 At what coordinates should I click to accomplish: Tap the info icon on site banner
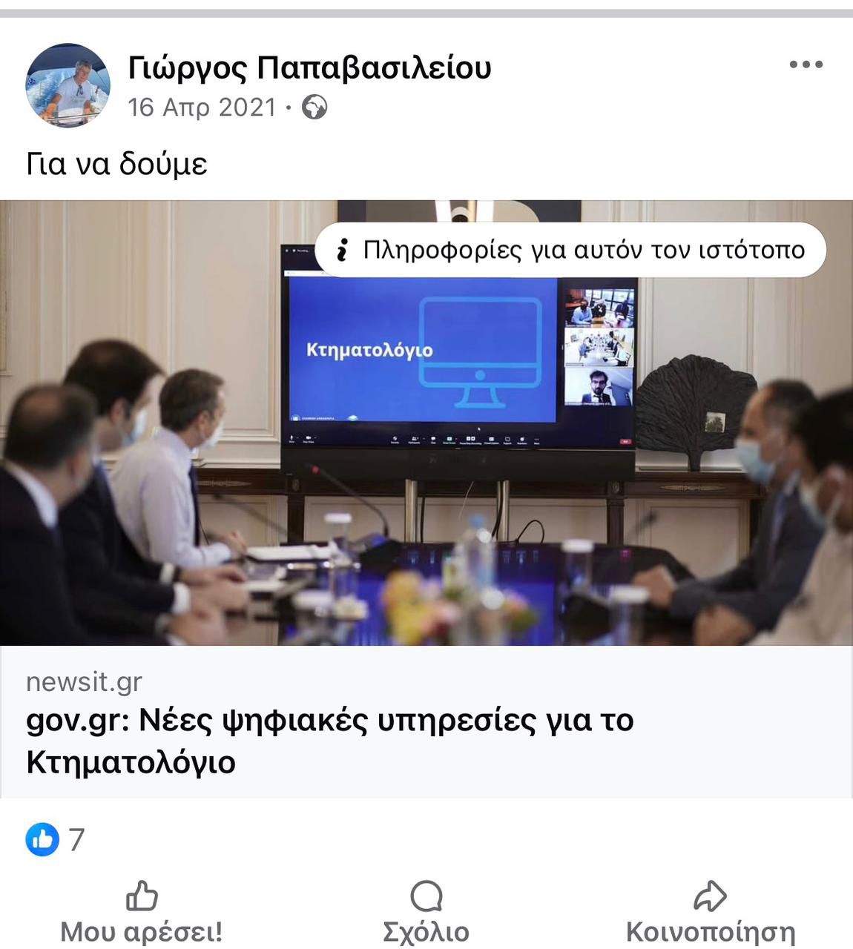tap(342, 250)
